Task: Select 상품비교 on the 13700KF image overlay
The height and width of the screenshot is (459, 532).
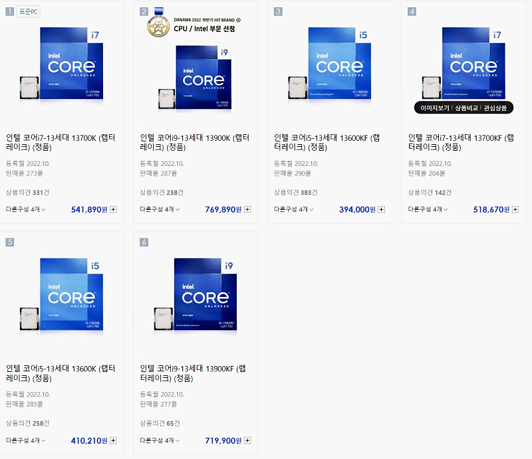Action: point(467,108)
